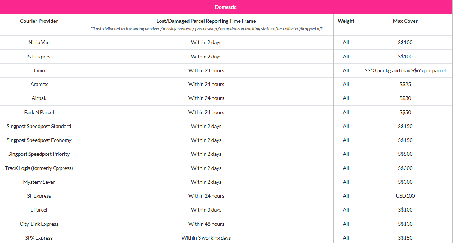Click the City-Link Express provider cell
The image size is (454, 243).
click(x=39, y=224)
